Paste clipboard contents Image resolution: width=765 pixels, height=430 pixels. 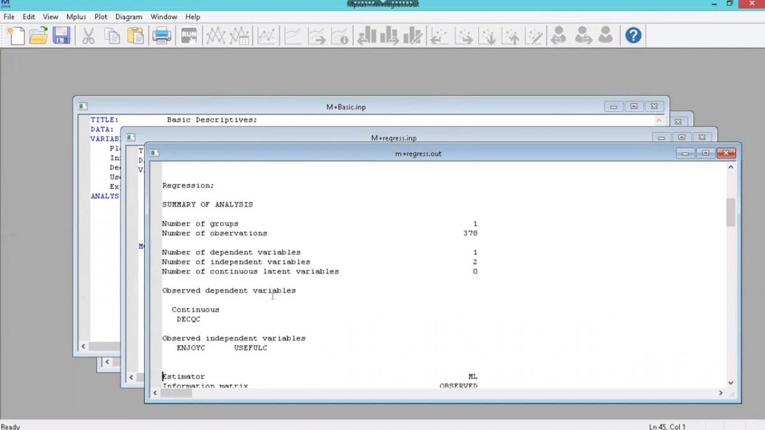137,36
